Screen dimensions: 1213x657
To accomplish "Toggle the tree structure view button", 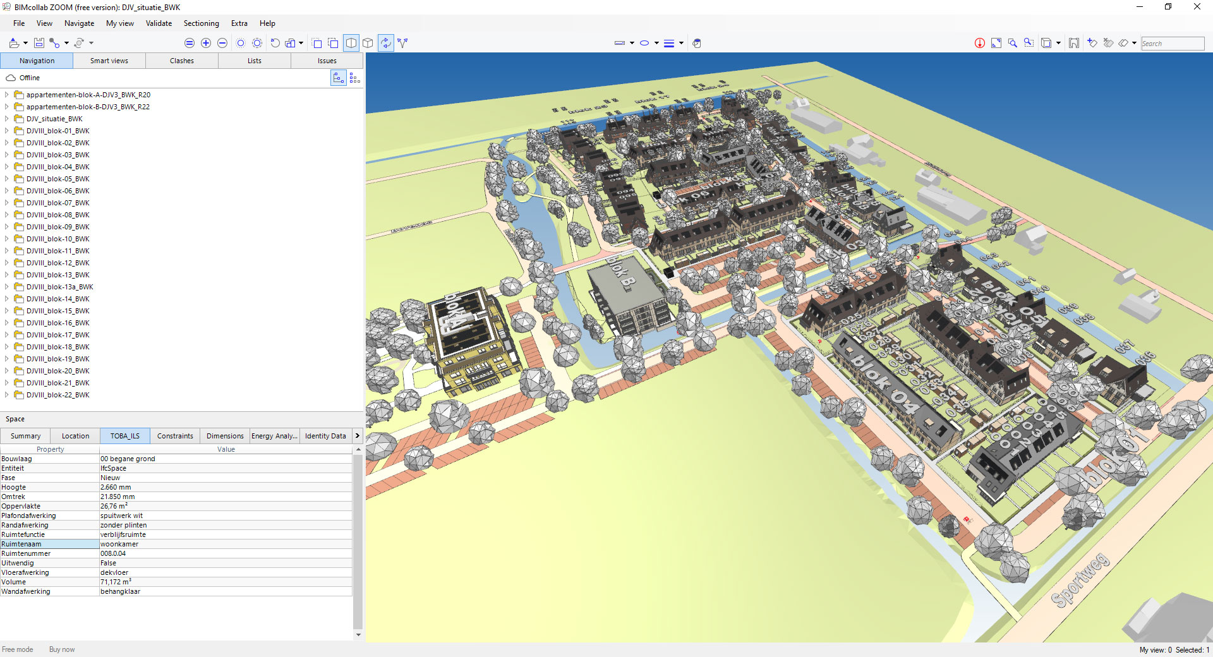I will pos(339,78).
